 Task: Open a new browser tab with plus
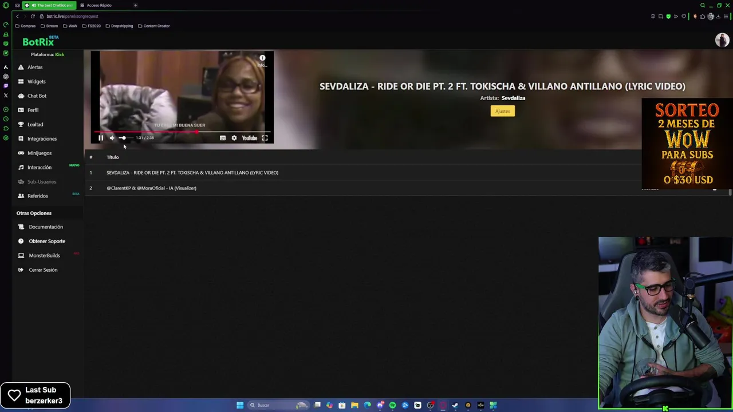click(x=135, y=5)
